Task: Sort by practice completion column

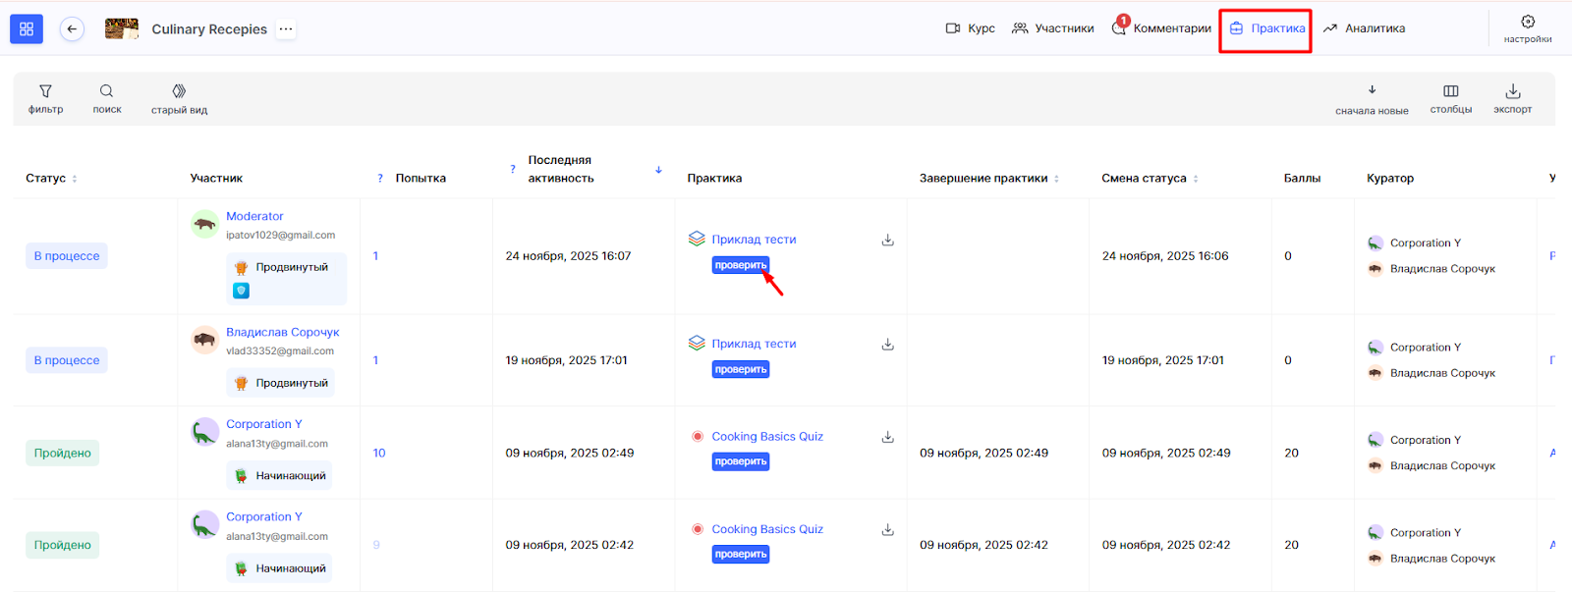Action: [1056, 179]
